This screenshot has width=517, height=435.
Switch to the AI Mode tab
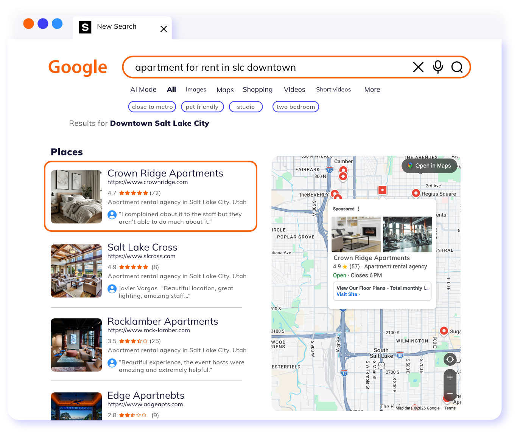pyautogui.click(x=143, y=90)
